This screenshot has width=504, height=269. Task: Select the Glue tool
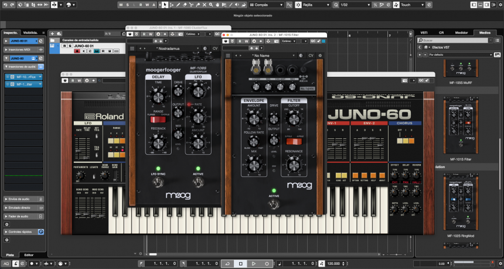(197, 5)
